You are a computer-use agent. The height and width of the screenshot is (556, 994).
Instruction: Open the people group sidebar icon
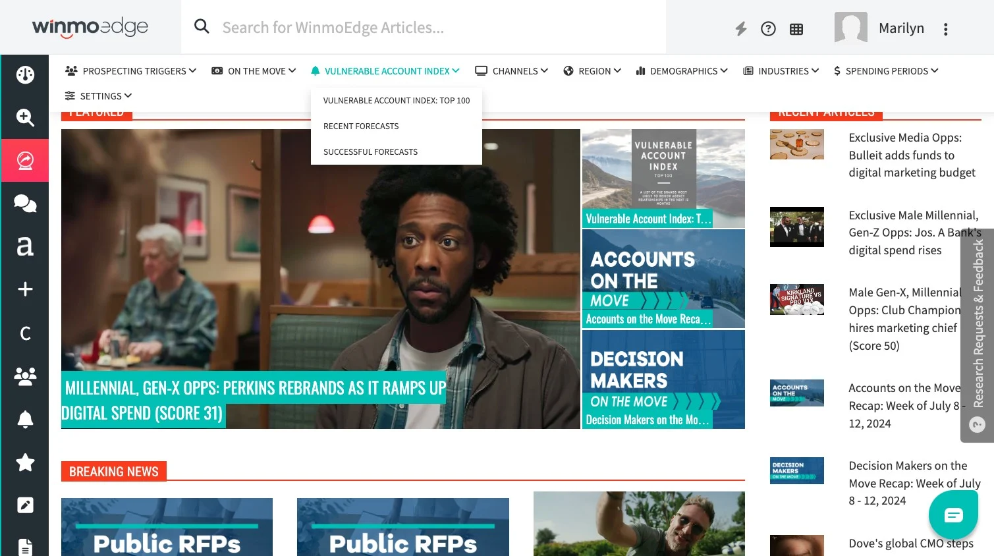[25, 376]
